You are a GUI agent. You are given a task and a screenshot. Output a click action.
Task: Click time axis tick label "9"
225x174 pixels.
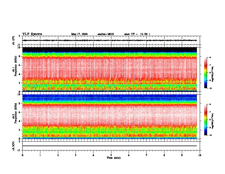[182, 155]
